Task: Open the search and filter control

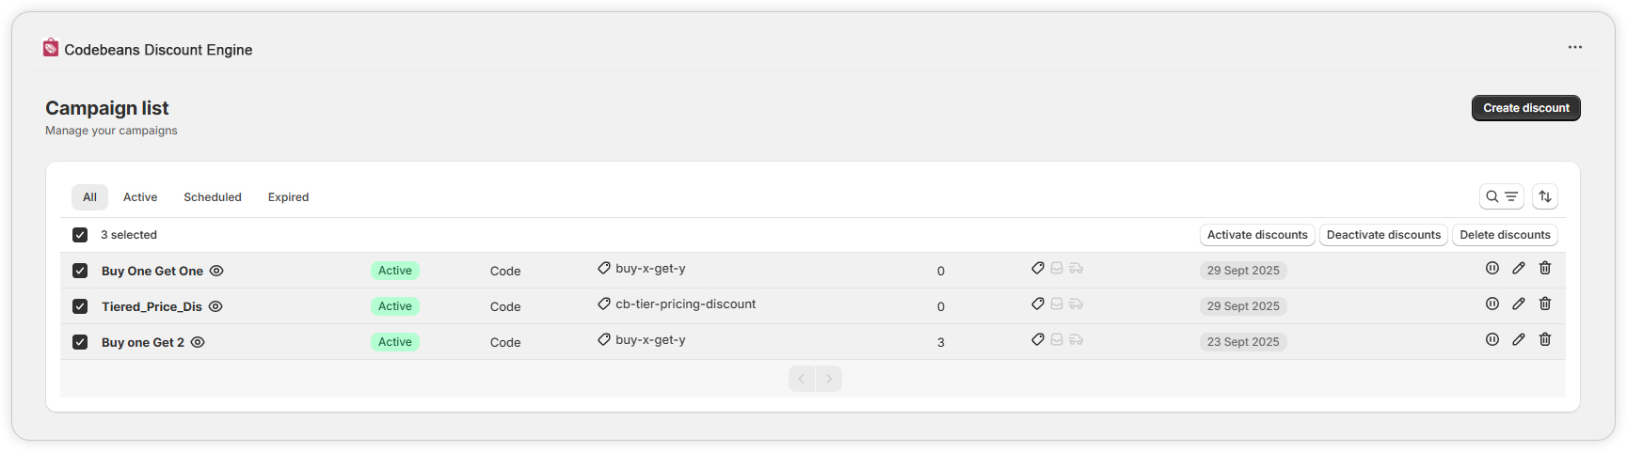Action: 1501,196
